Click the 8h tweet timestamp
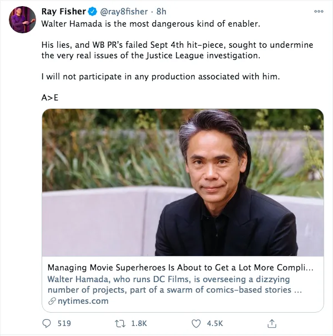Screen dimensions: 333x336 point(162,12)
